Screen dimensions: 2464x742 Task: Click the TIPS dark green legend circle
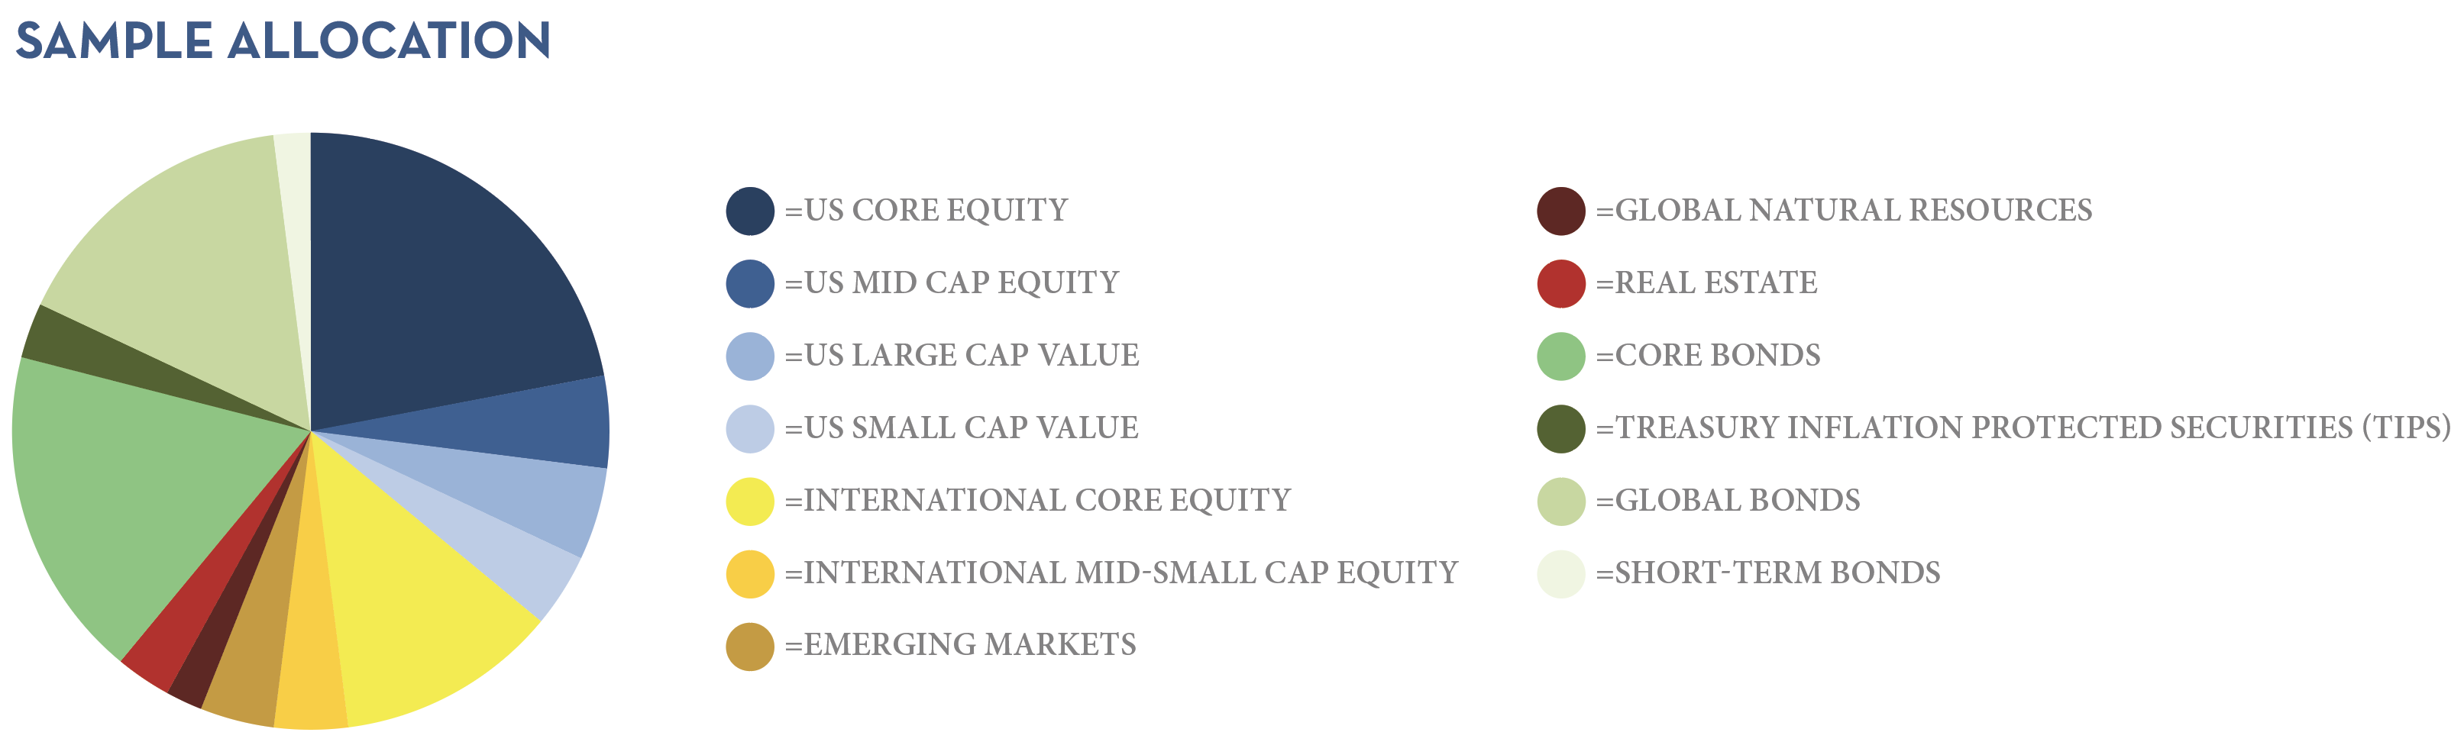1561,429
